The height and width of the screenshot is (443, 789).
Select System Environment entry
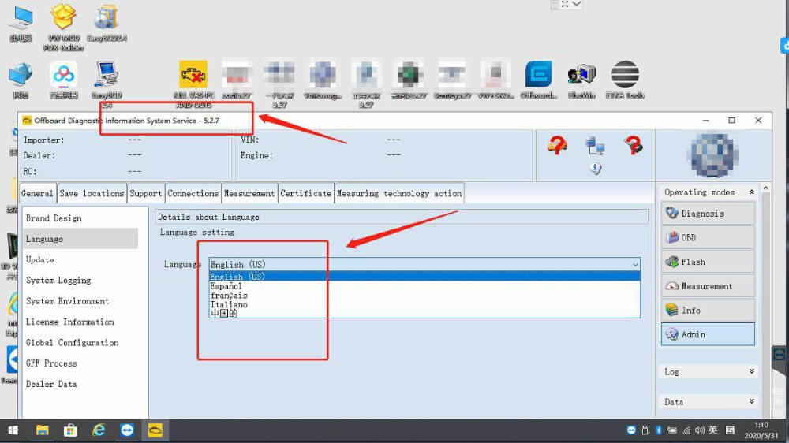(80, 300)
